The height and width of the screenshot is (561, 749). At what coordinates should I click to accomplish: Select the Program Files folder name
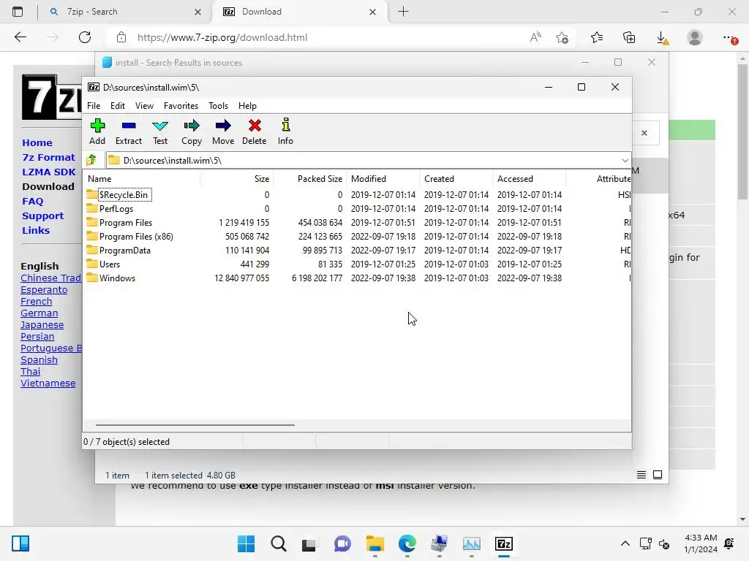[x=126, y=222]
